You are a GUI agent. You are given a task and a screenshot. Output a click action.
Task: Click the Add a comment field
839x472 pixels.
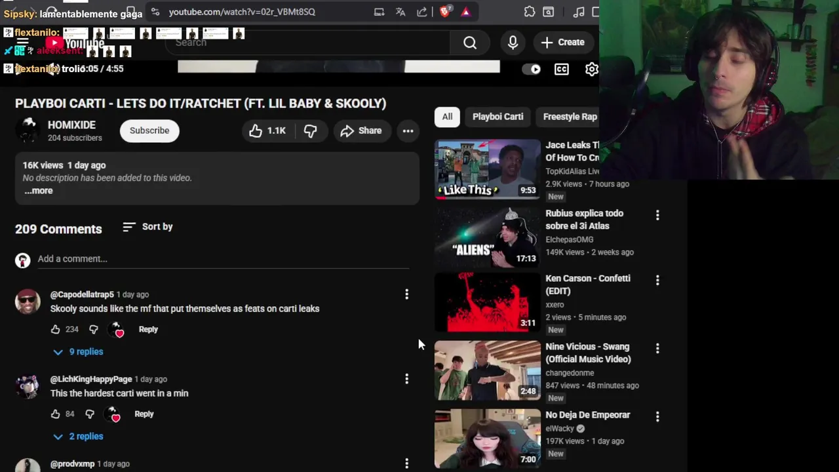(x=223, y=259)
